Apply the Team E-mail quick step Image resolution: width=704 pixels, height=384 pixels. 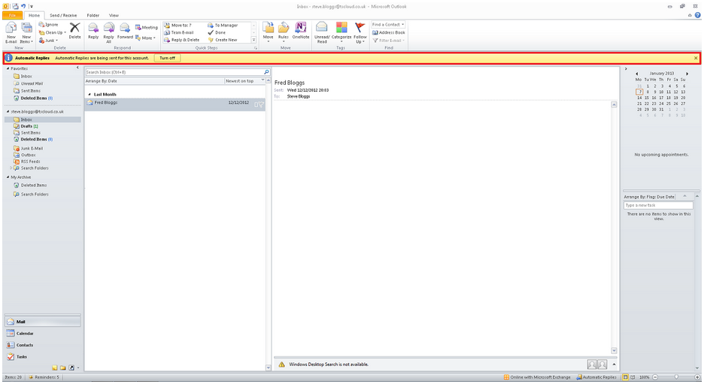pos(179,32)
